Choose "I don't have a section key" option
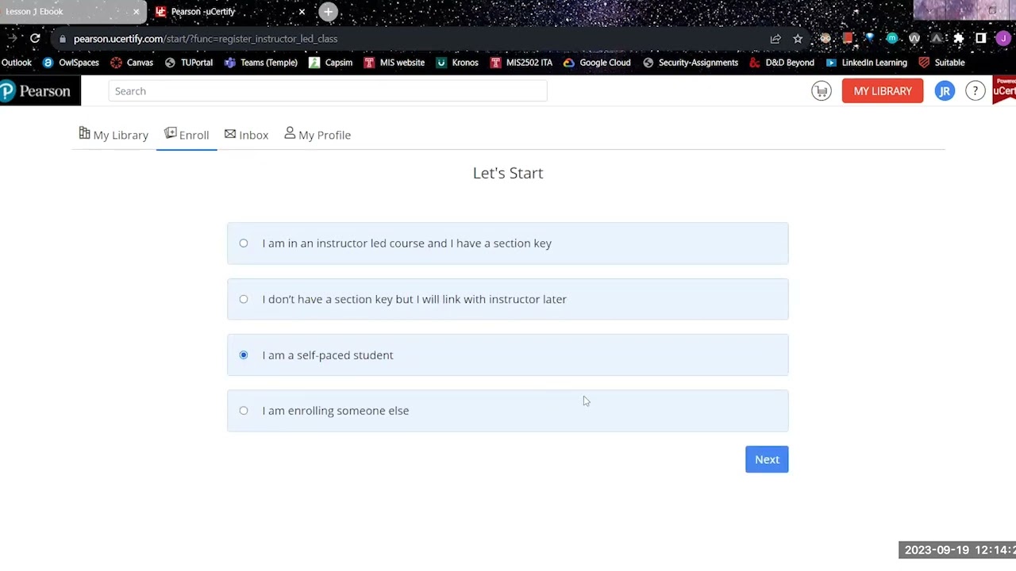Image resolution: width=1016 pixels, height=571 pixels. pos(244,299)
